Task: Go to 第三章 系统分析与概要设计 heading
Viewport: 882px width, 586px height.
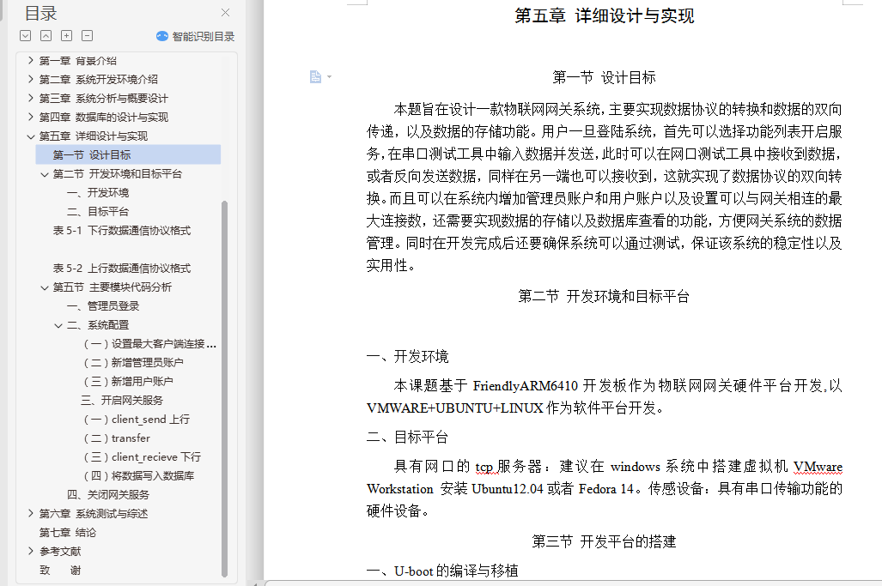Action: [x=104, y=99]
